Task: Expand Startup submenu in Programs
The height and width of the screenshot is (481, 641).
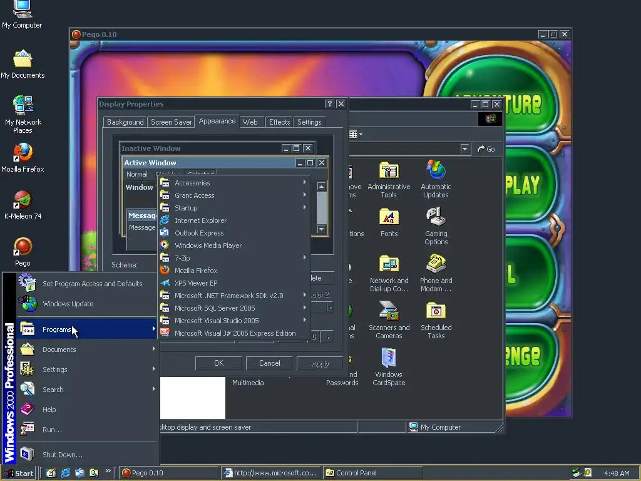Action: (233, 208)
